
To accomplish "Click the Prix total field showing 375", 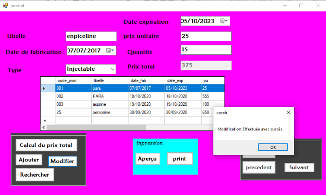I will point(206,65).
